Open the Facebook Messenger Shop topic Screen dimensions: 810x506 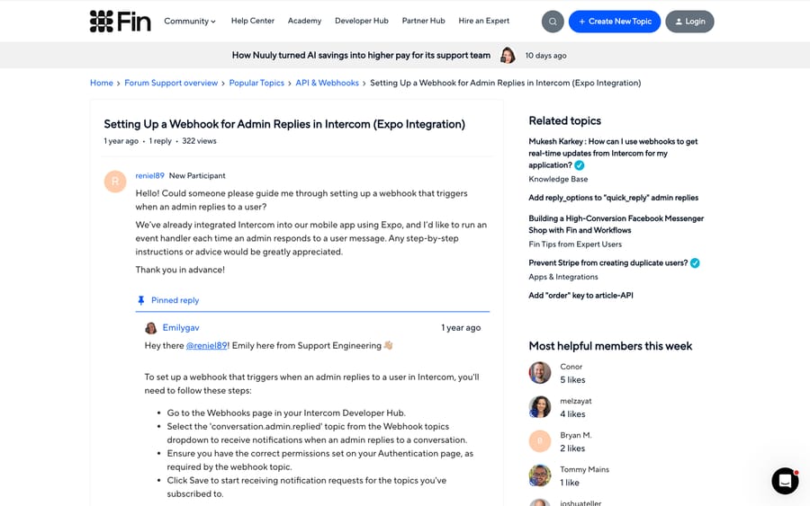616,225
